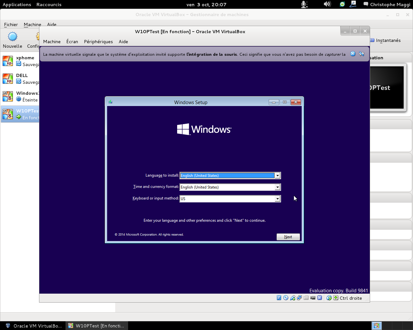
Task: Click the don't-show-again icon in notification bar
Action: (x=361, y=54)
